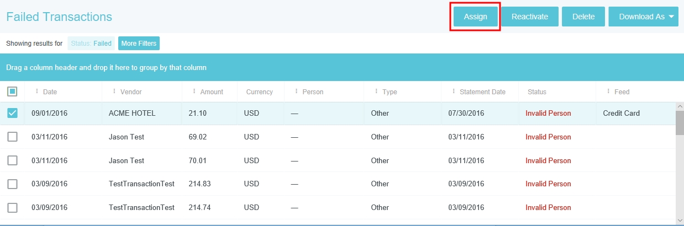This screenshot has width=684, height=226.
Task: Open the Vendor column menu icon
Action: pos(114,92)
